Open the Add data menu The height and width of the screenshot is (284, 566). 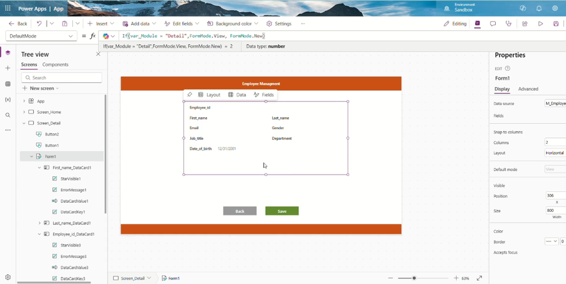click(x=139, y=23)
